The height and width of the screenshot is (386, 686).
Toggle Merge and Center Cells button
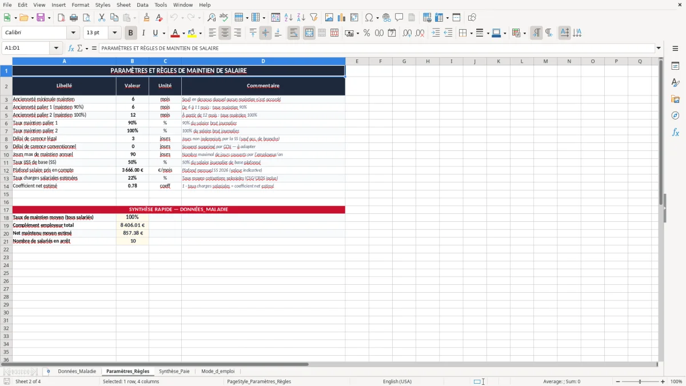coord(309,33)
